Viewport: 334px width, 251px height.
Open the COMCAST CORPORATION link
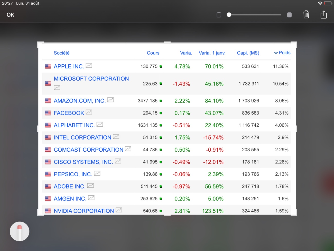[x=88, y=150]
